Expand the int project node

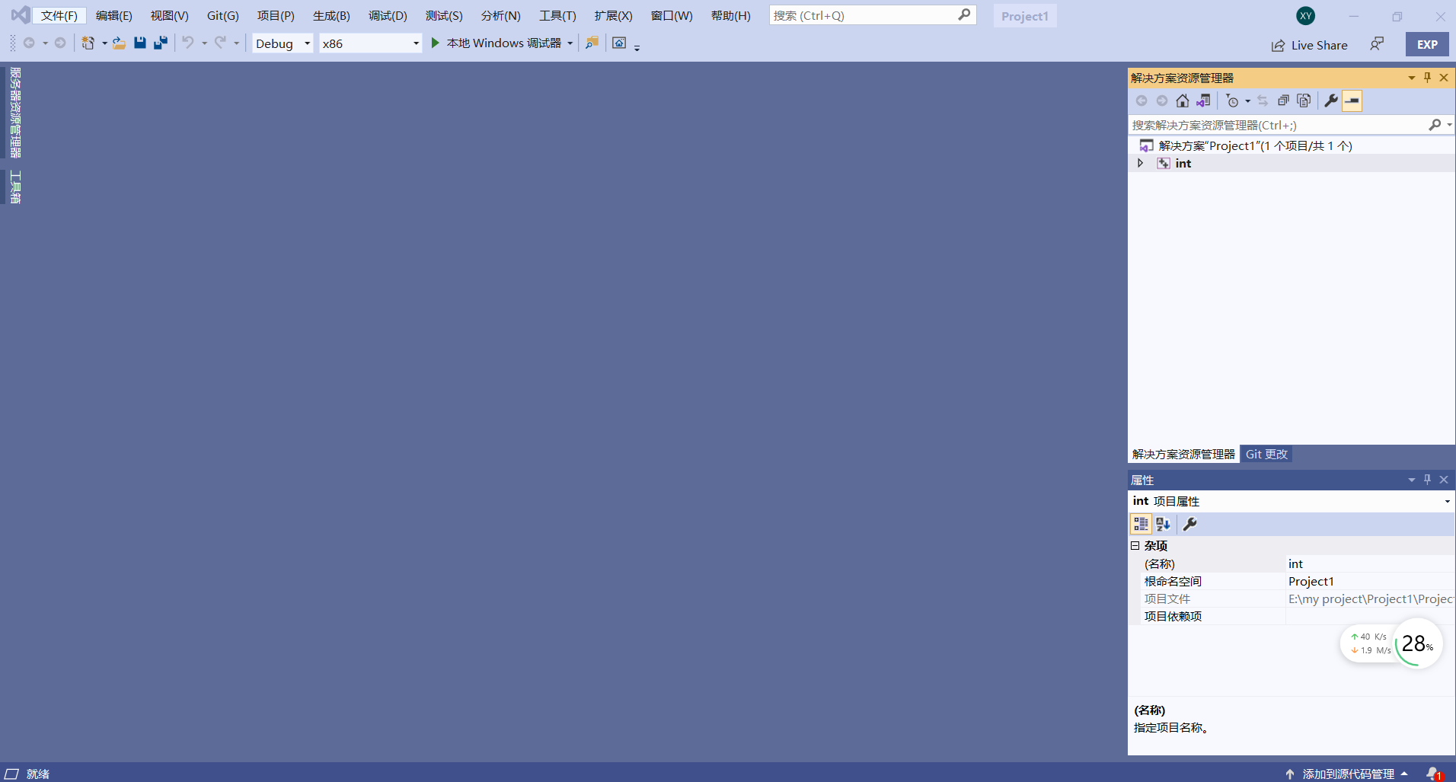1140,163
